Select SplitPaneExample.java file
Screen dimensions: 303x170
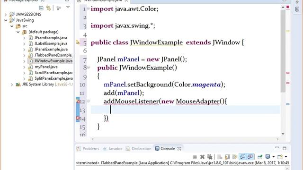[53, 78]
